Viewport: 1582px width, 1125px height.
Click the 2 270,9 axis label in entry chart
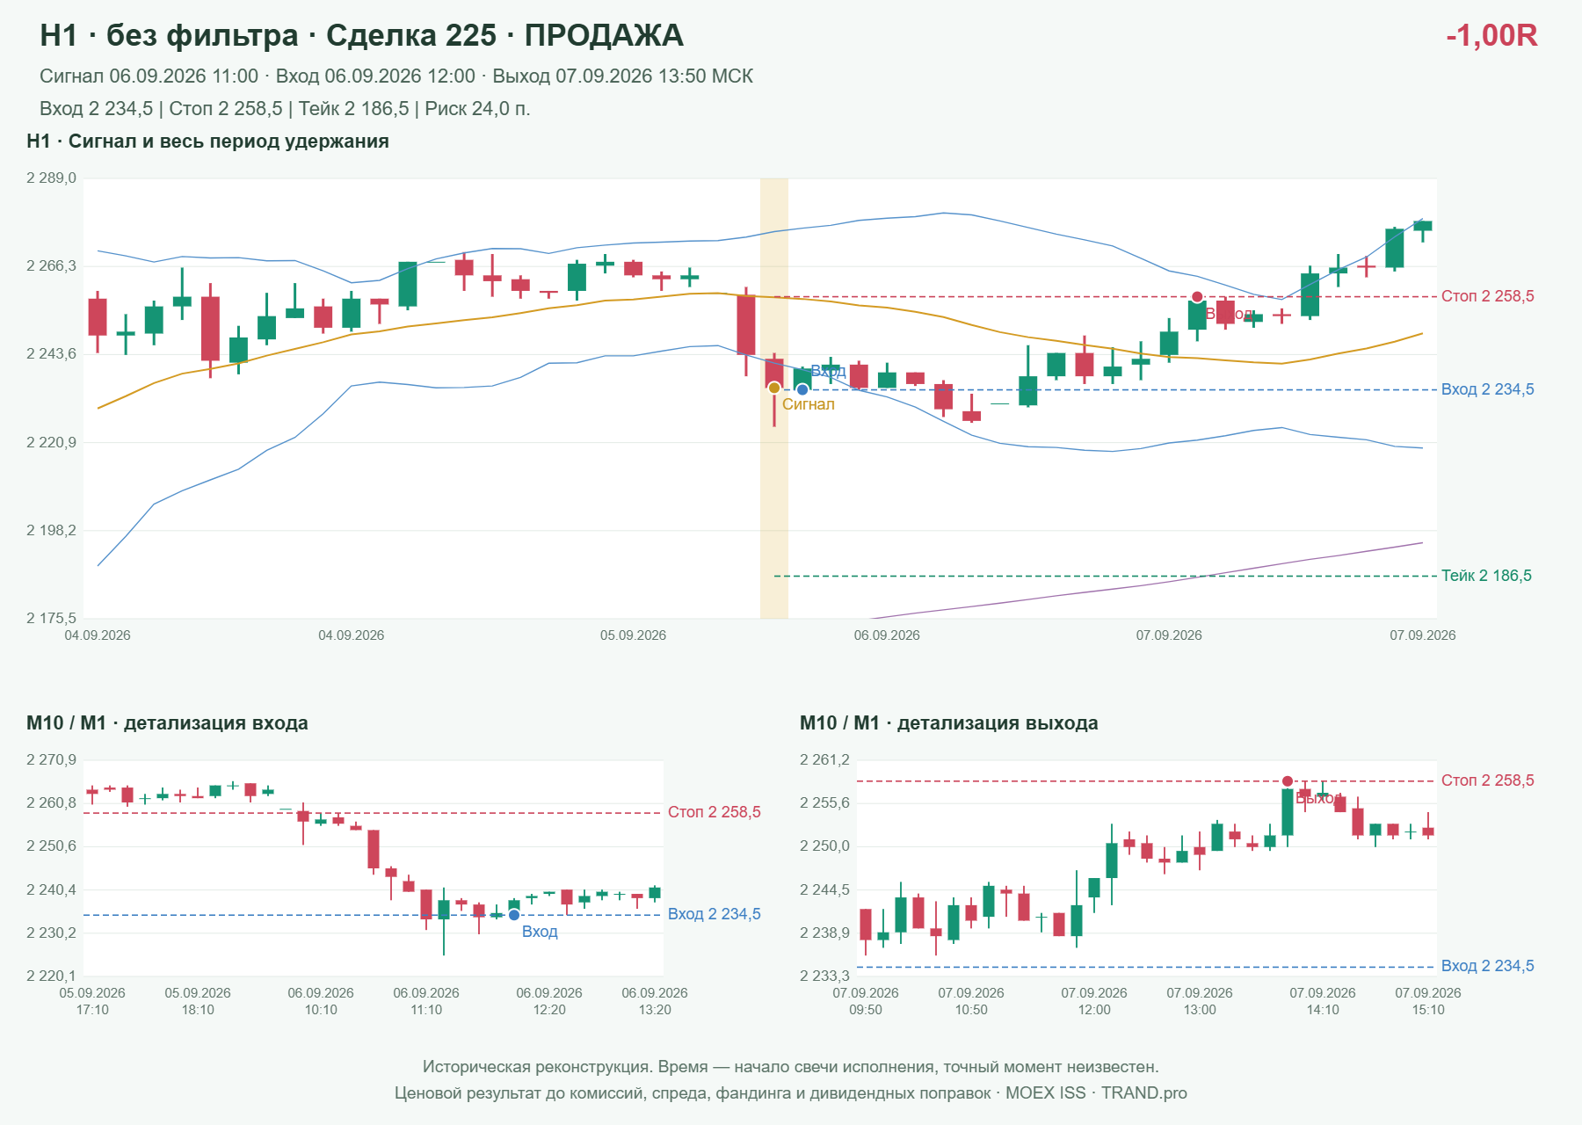coord(51,760)
